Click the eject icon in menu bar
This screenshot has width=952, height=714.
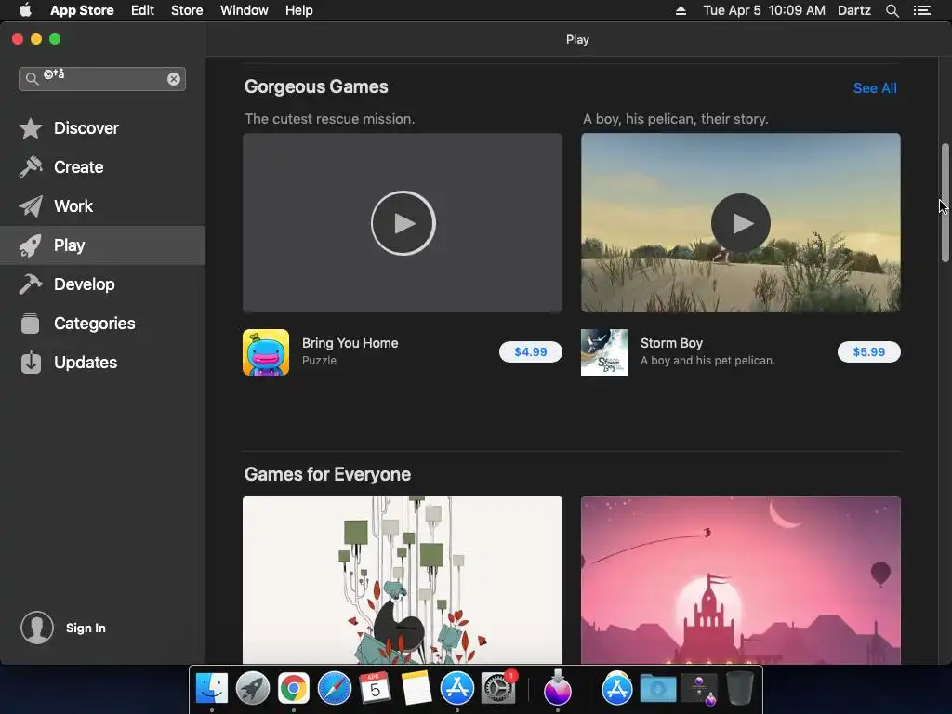tap(681, 10)
